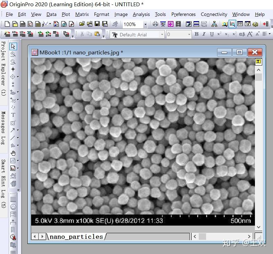Viewport: 273px width, 254px height.
Task: Open the Preferences menu
Action: [x=184, y=14]
